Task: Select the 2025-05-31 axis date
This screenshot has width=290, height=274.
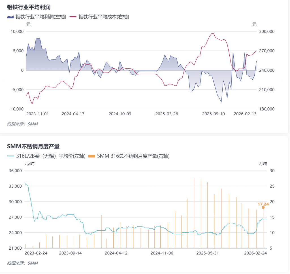Action: [x=208, y=253]
